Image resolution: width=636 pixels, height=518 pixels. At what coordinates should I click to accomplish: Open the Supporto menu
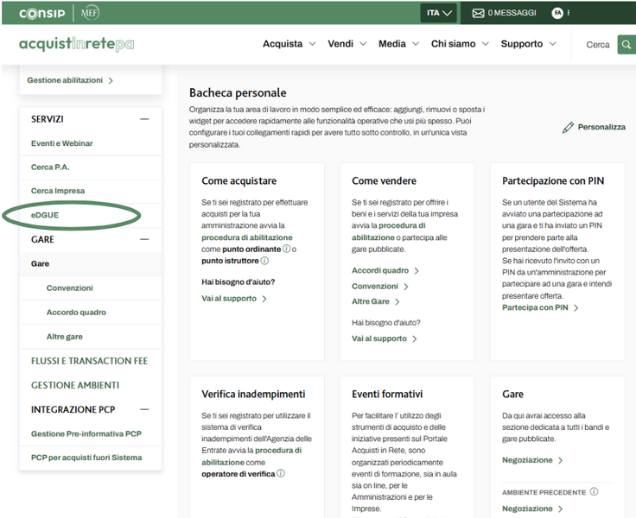point(527,44)
